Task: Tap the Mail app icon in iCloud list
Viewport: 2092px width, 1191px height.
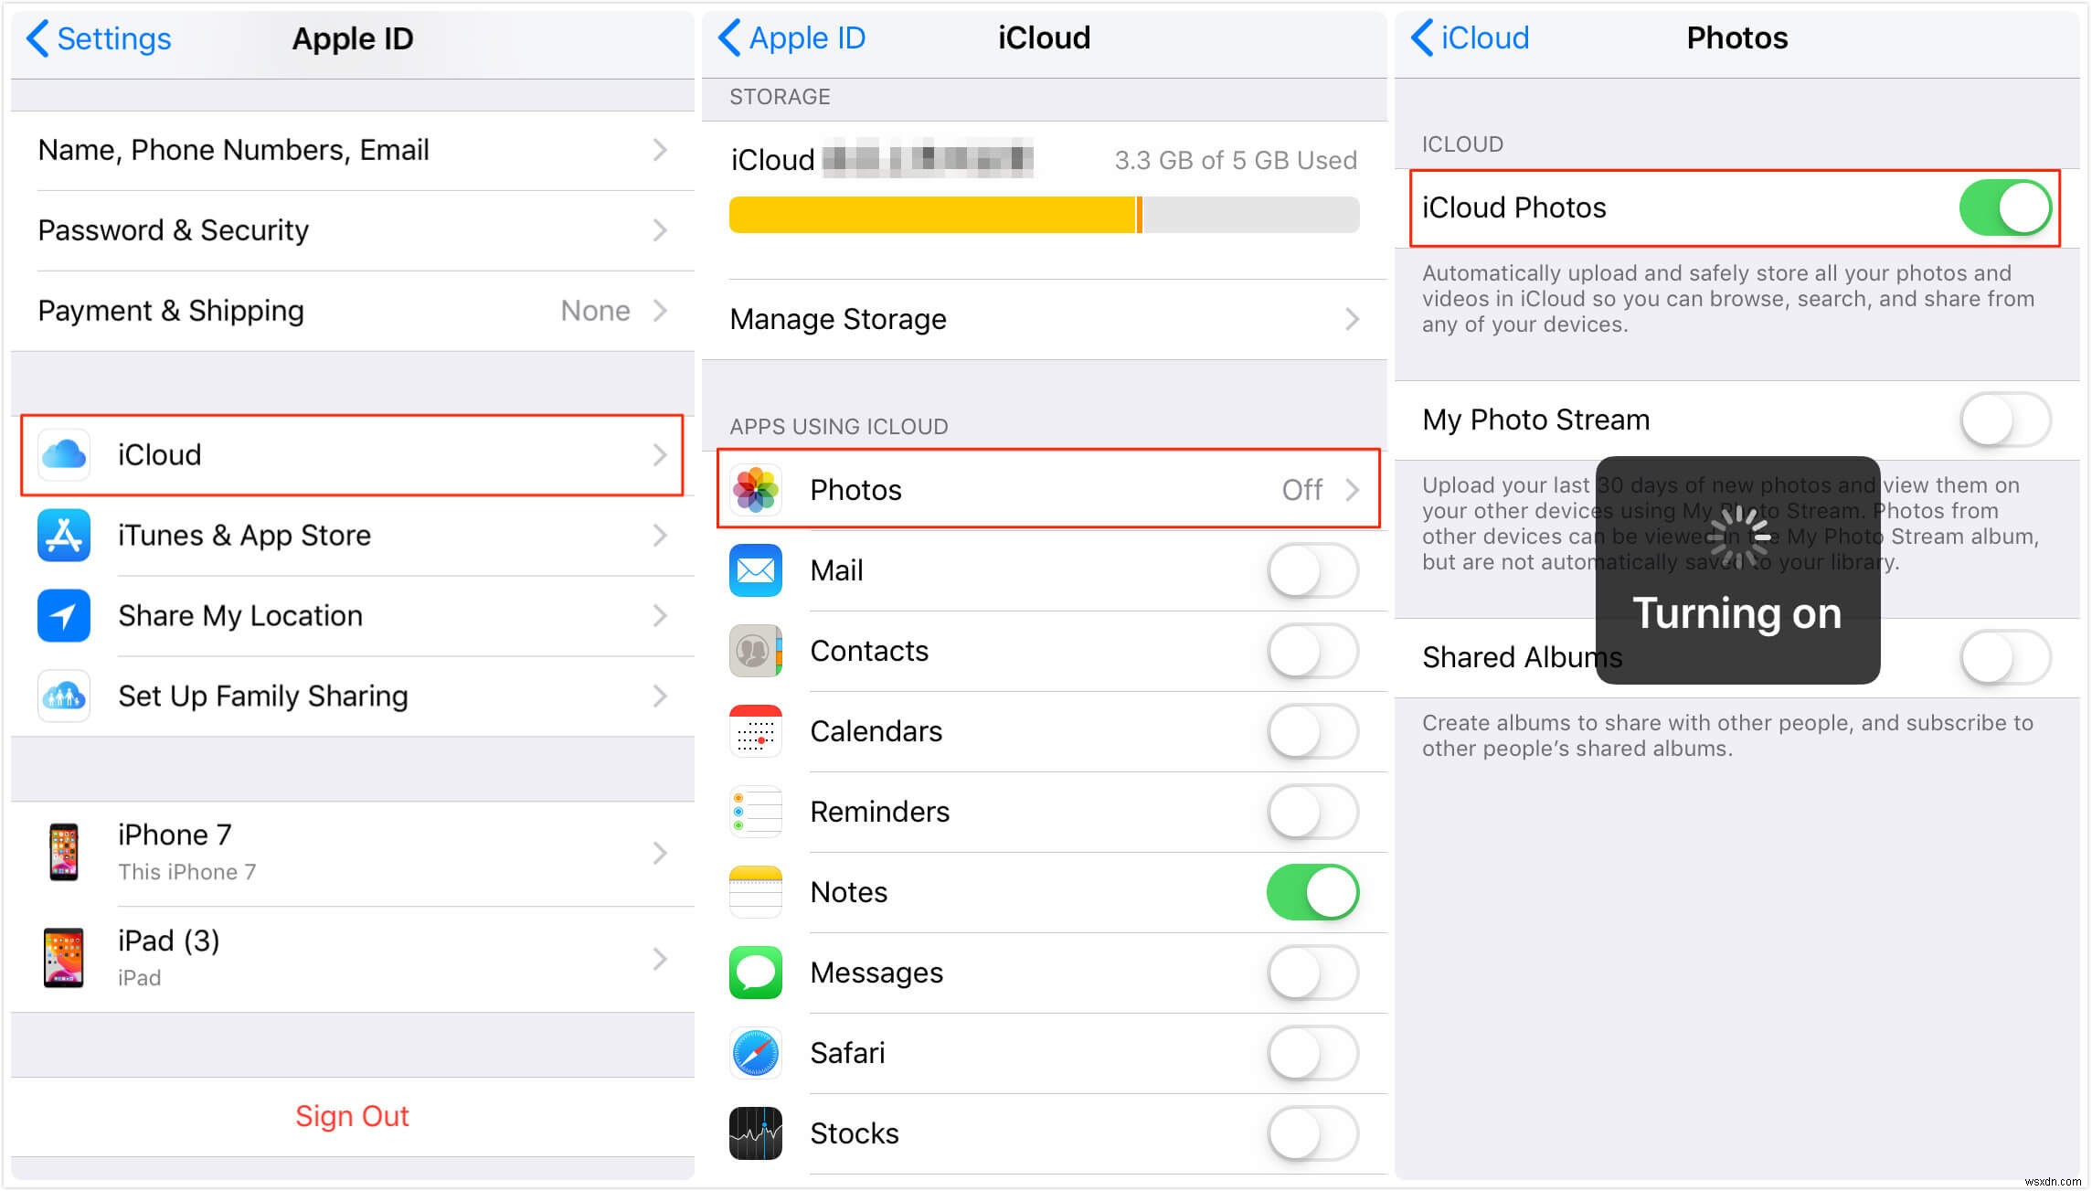Action: (x=758, y=570)
